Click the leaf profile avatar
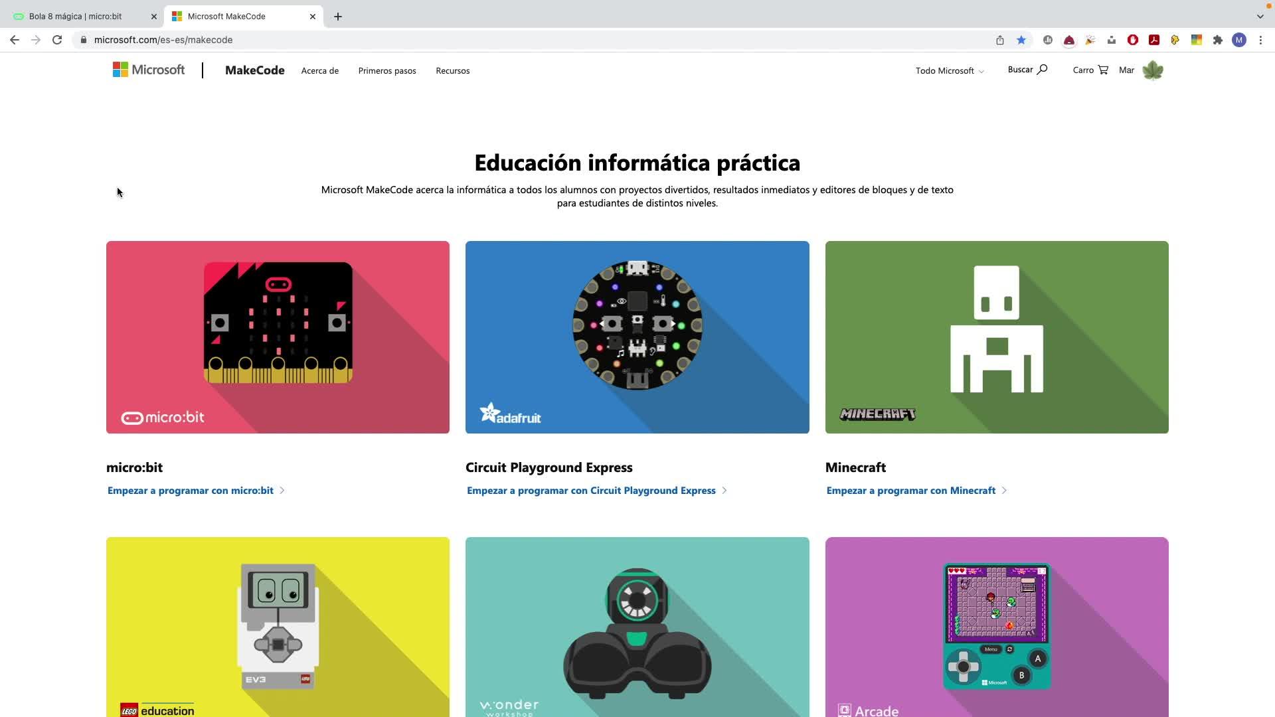1275x717 pixels. [1153, 70]
